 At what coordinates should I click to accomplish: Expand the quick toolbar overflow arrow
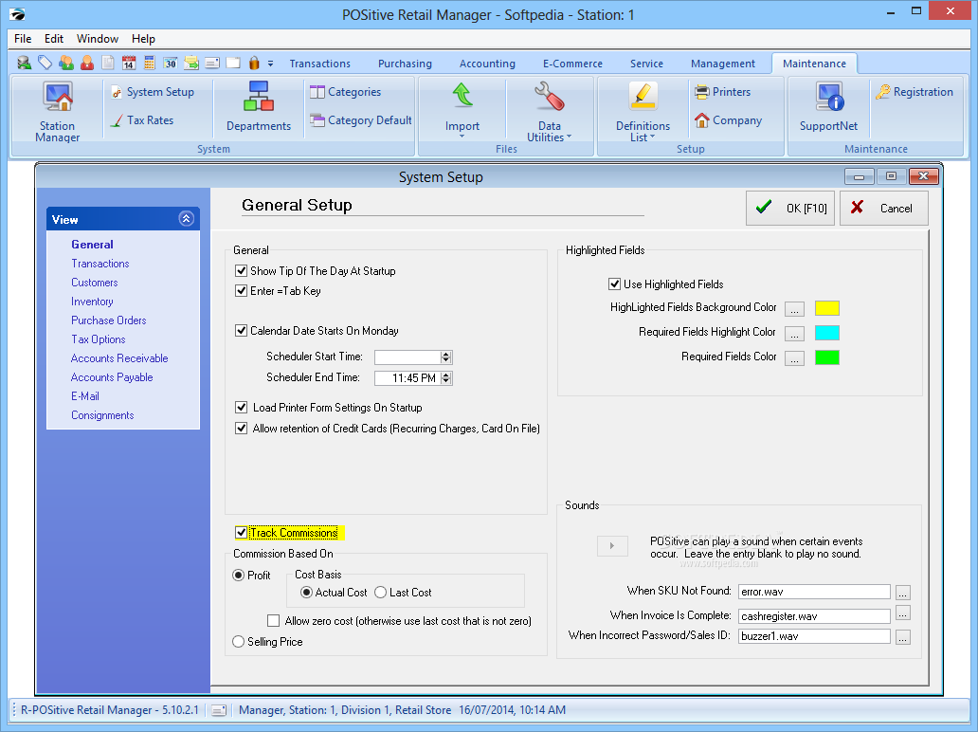point(271,63)
